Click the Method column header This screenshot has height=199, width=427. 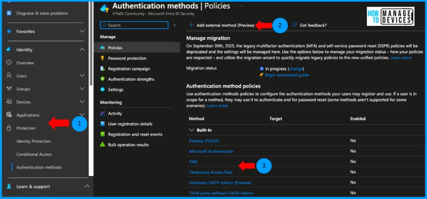point(196,118)
